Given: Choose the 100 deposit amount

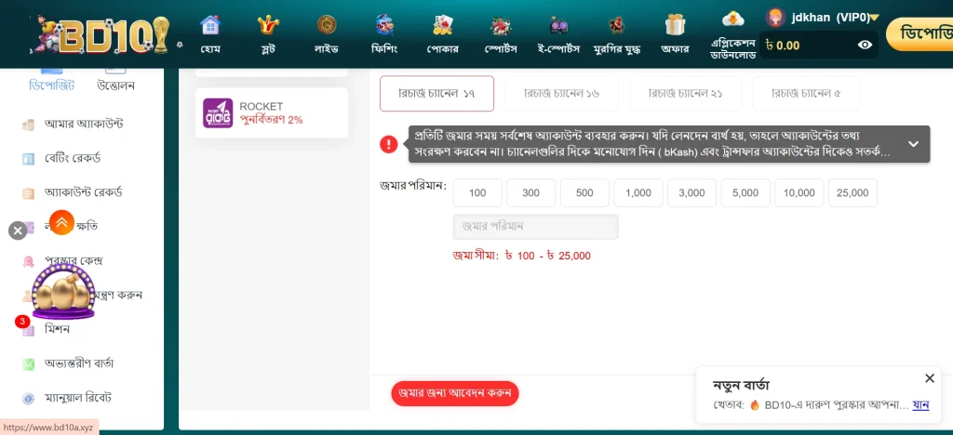Looking at the screenshot, I should [x=477, y=193].
